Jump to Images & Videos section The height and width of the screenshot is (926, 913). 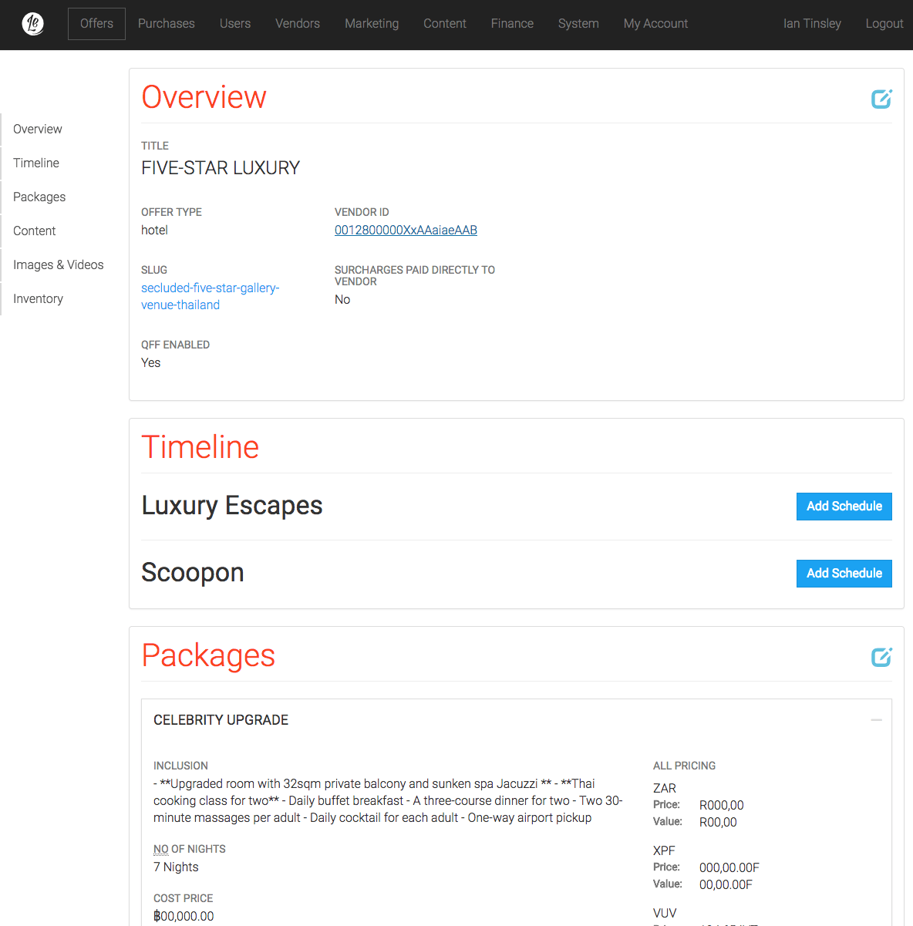point(58,265)
